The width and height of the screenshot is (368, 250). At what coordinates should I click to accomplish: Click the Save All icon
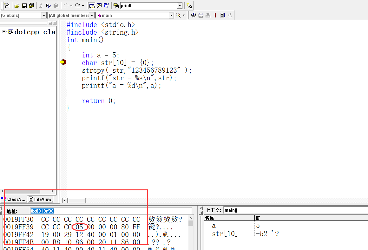31,5
